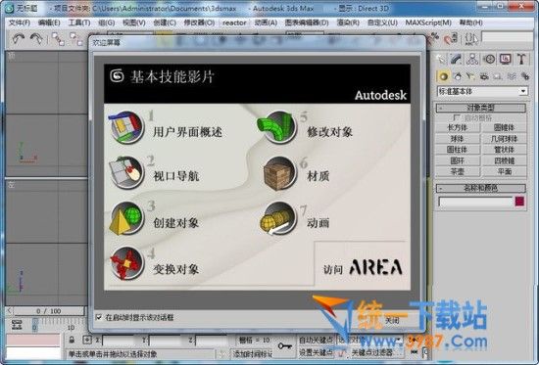
Task: Open the 用户界面概述 tutorial icon
Action: pos(126,127)
